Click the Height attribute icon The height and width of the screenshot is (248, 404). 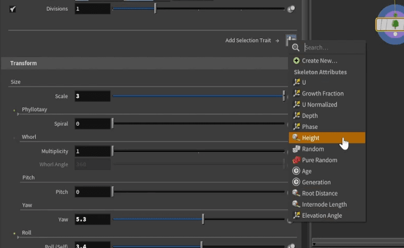point(296,137)
